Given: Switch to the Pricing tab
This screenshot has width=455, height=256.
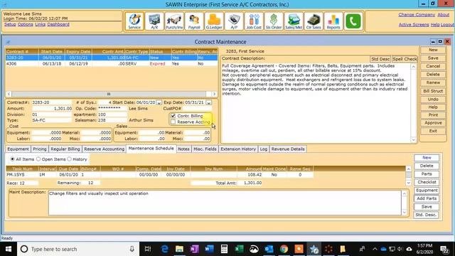Looking at the screenshot, I should click(40, 149).
